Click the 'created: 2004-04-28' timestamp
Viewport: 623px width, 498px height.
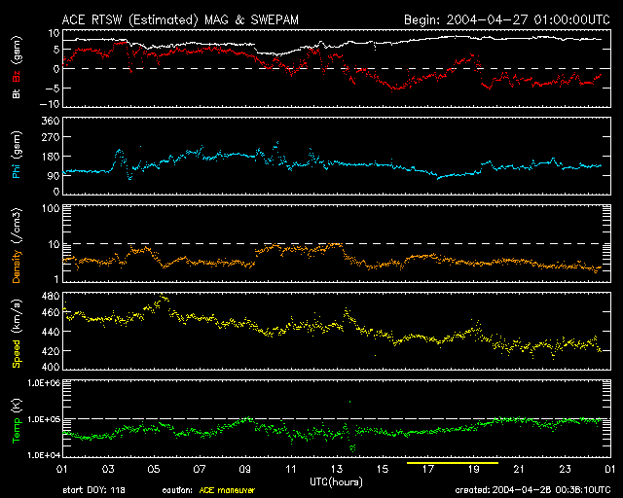click(x=532, y=490)
